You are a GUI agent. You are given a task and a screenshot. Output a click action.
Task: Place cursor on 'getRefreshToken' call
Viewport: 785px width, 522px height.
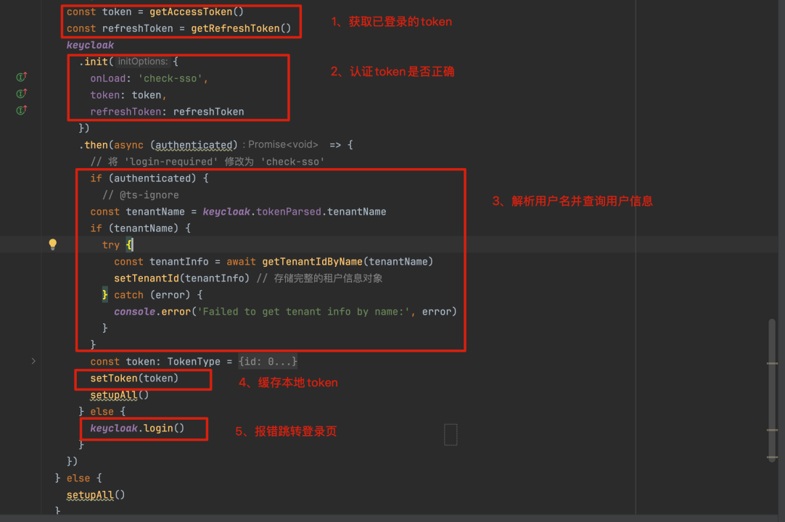(235, 28)
